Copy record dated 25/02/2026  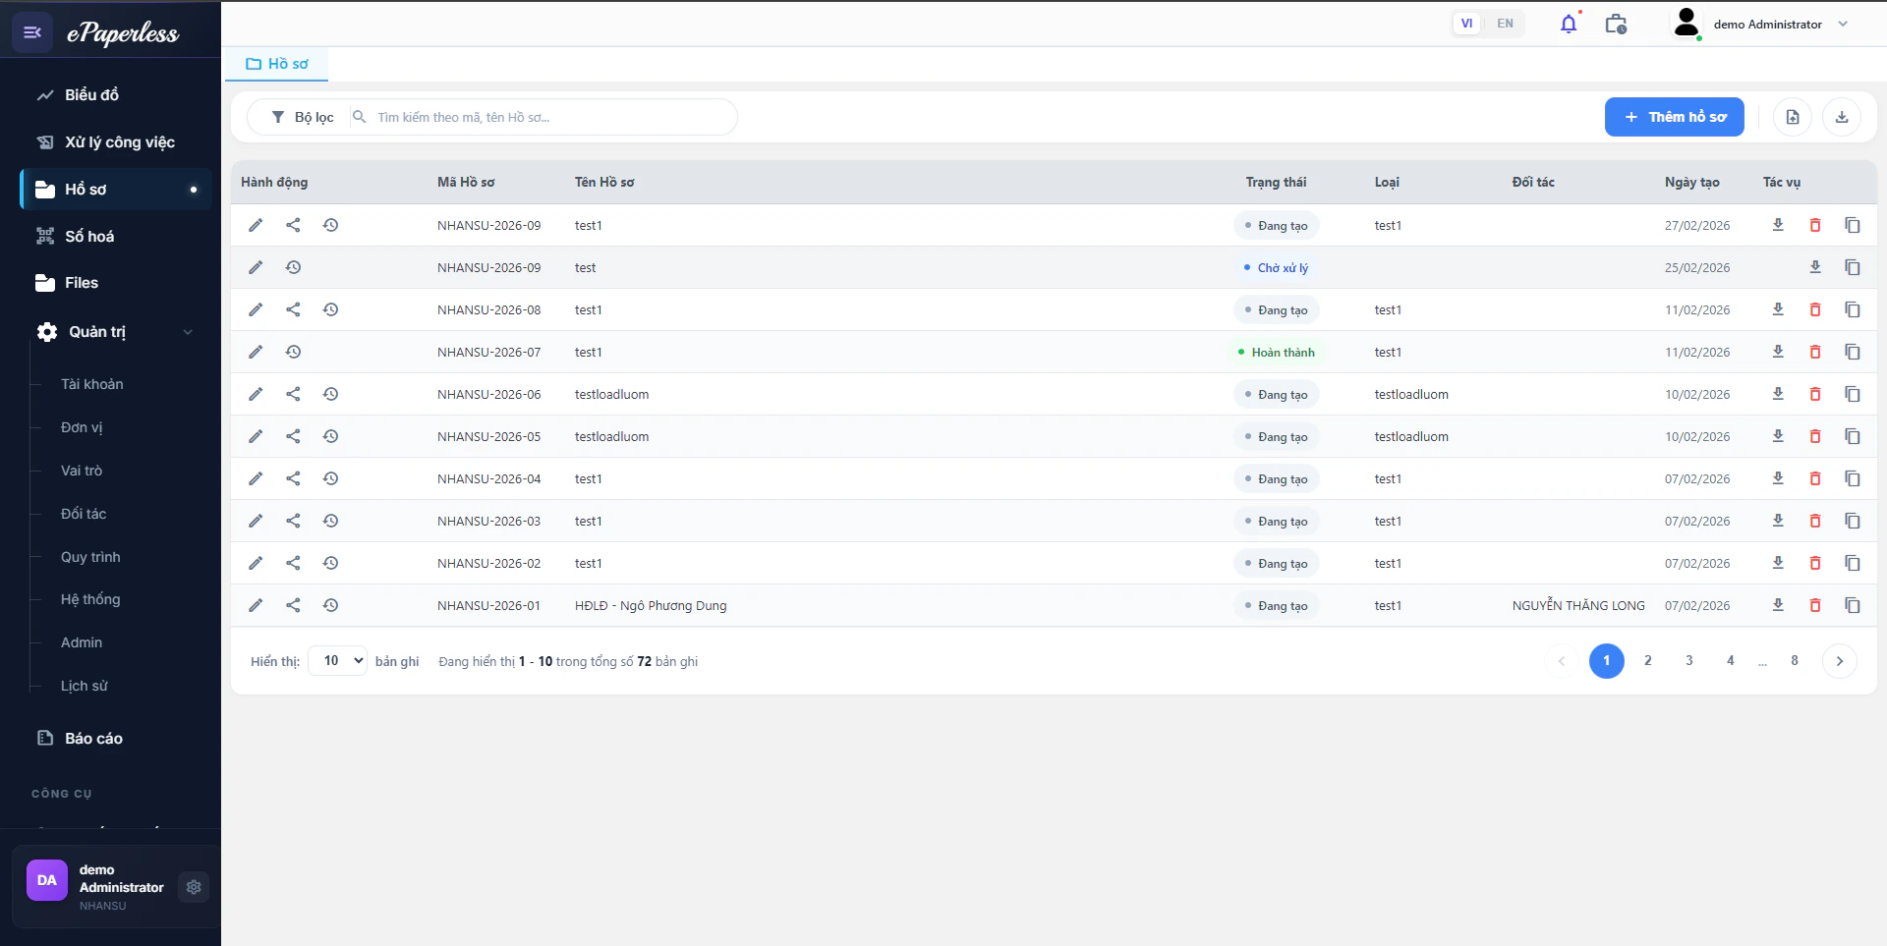1853,267
